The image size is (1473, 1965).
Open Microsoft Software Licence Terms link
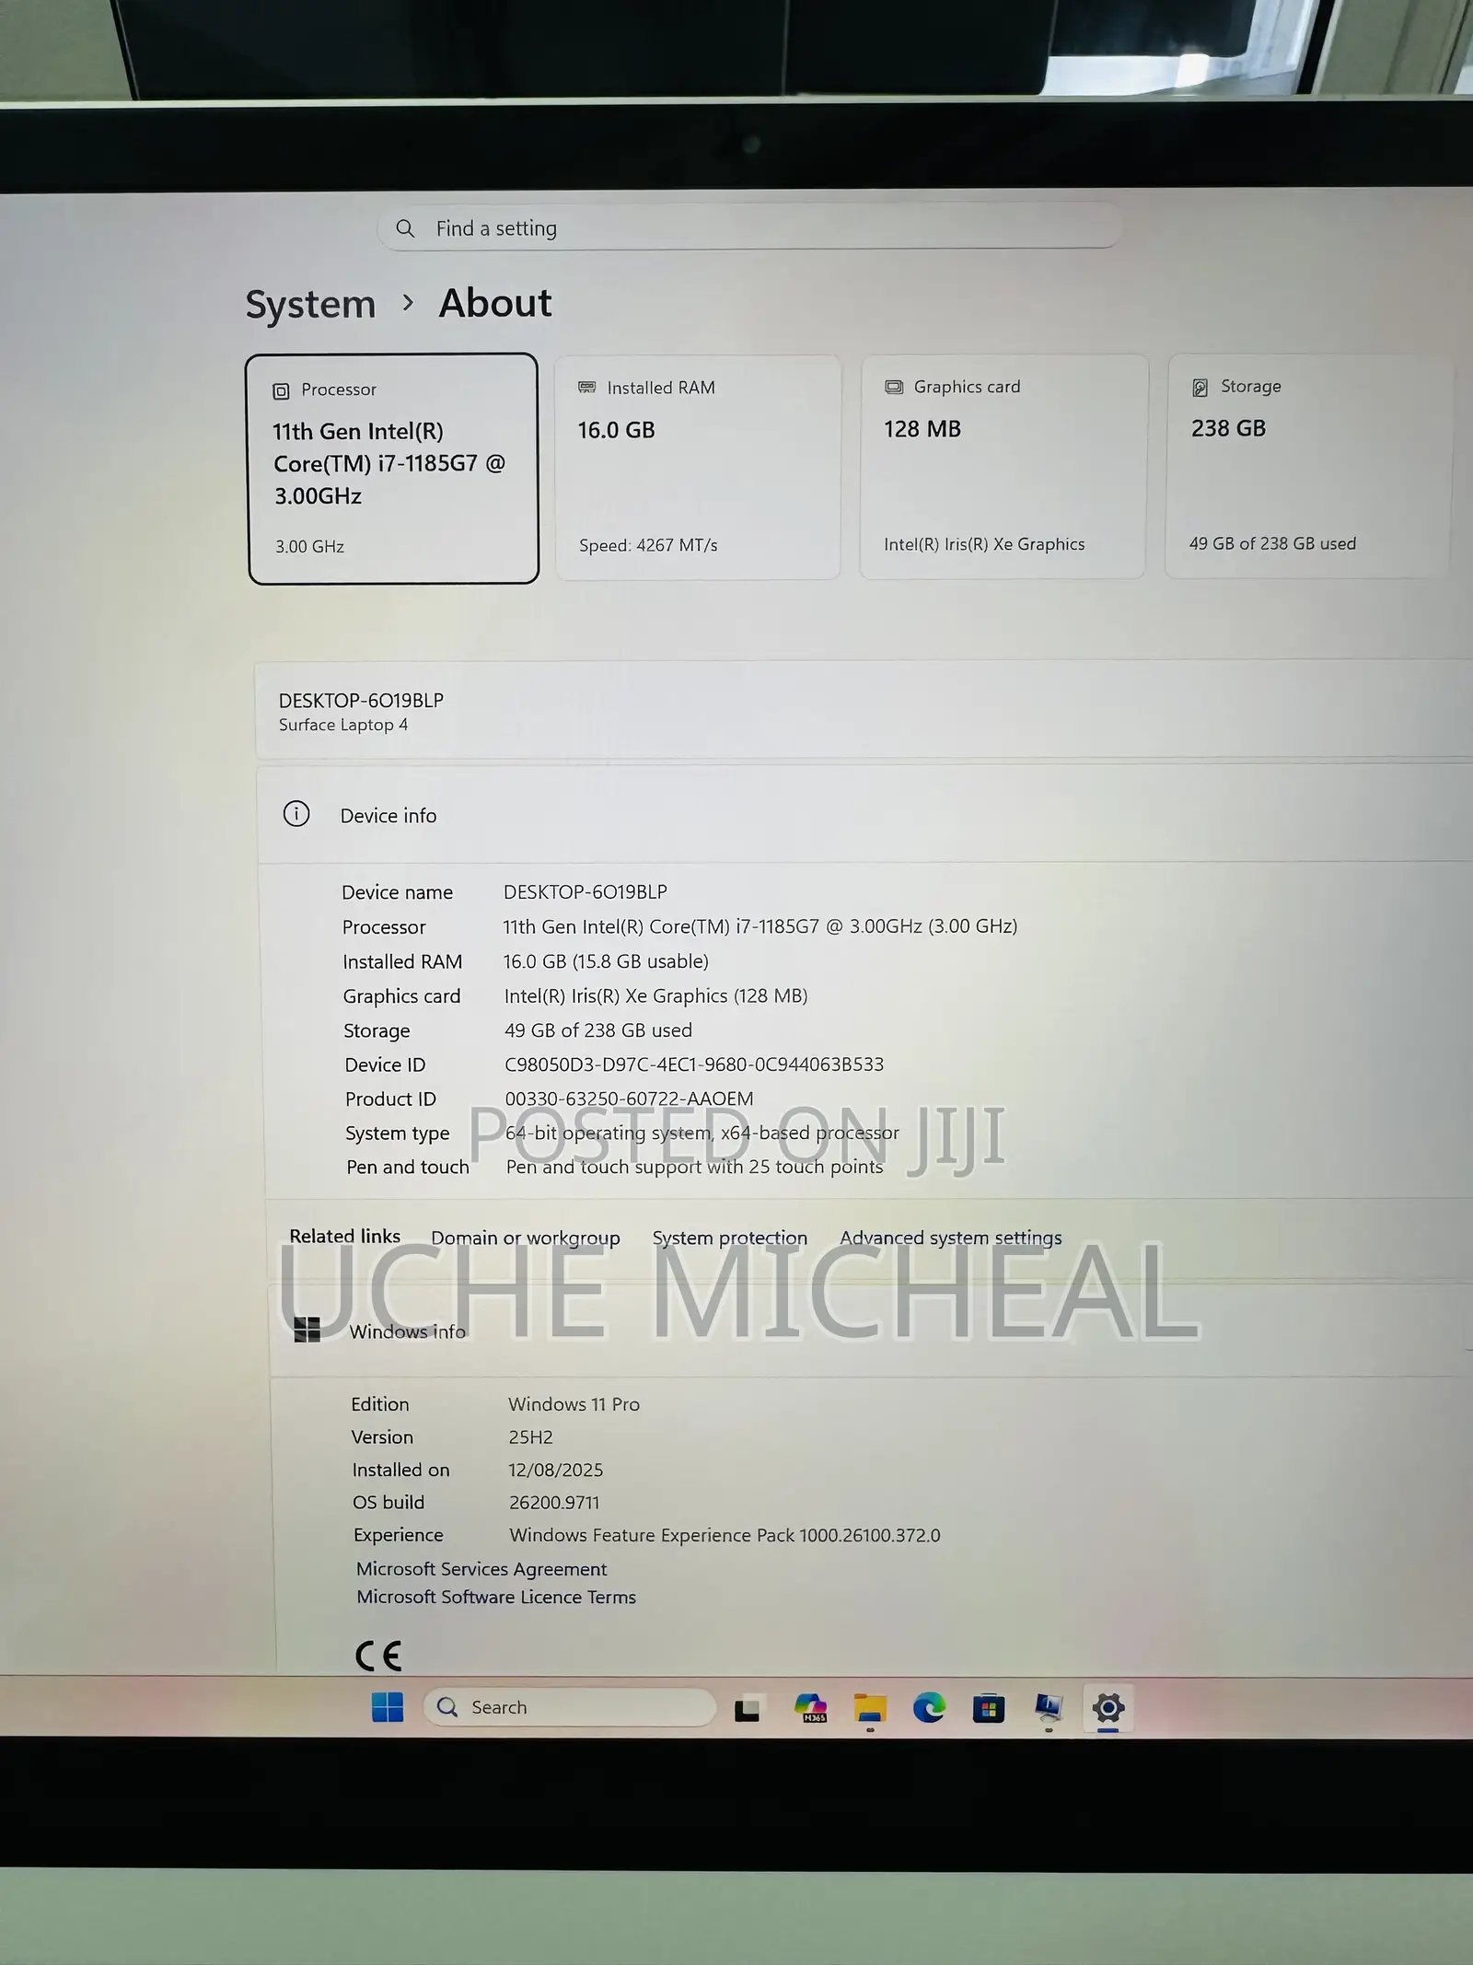pyautogui.click(x=496, y=1598)
